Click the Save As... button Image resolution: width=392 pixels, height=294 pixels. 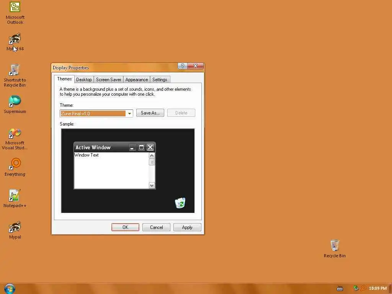150,113
